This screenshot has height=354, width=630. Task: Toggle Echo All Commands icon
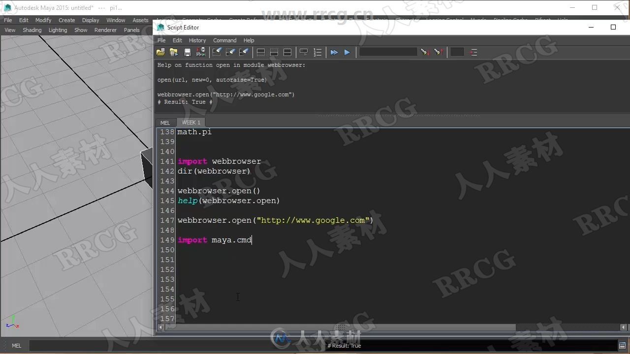point(304,52)
